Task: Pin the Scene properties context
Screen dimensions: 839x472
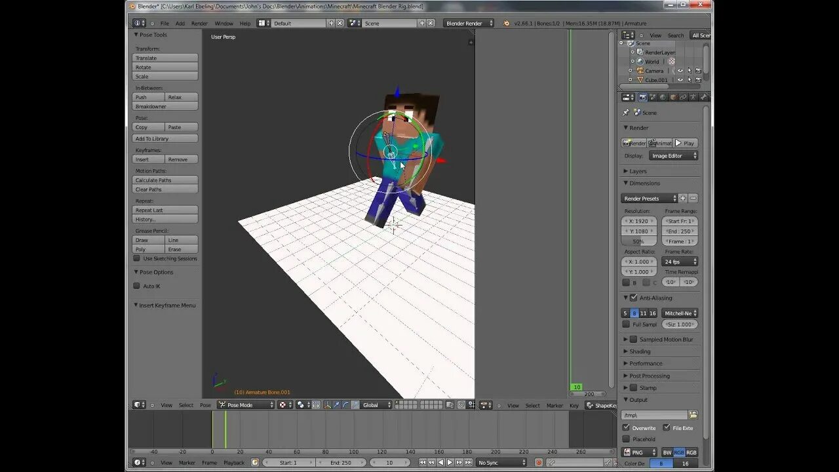Action: 626,113
